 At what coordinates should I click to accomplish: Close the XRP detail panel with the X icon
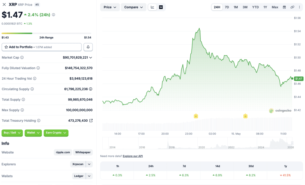pos(4,4)
